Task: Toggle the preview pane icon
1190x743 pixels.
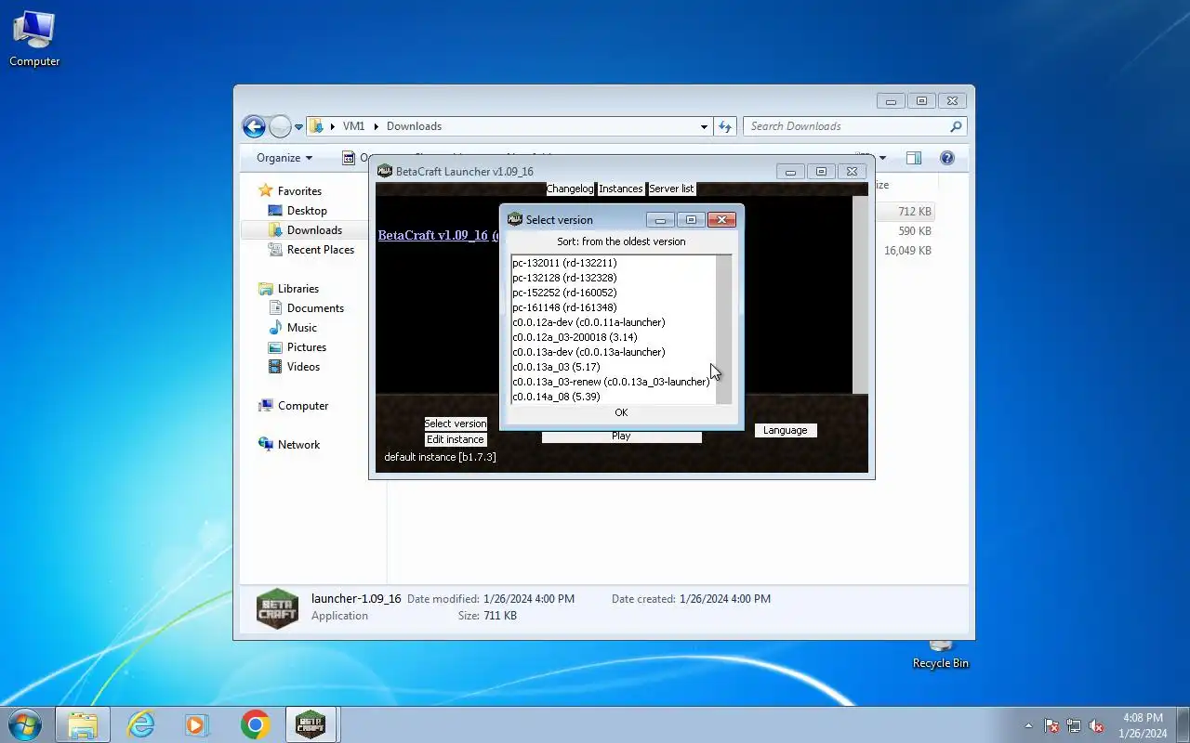Action: [x=914, y=158]
